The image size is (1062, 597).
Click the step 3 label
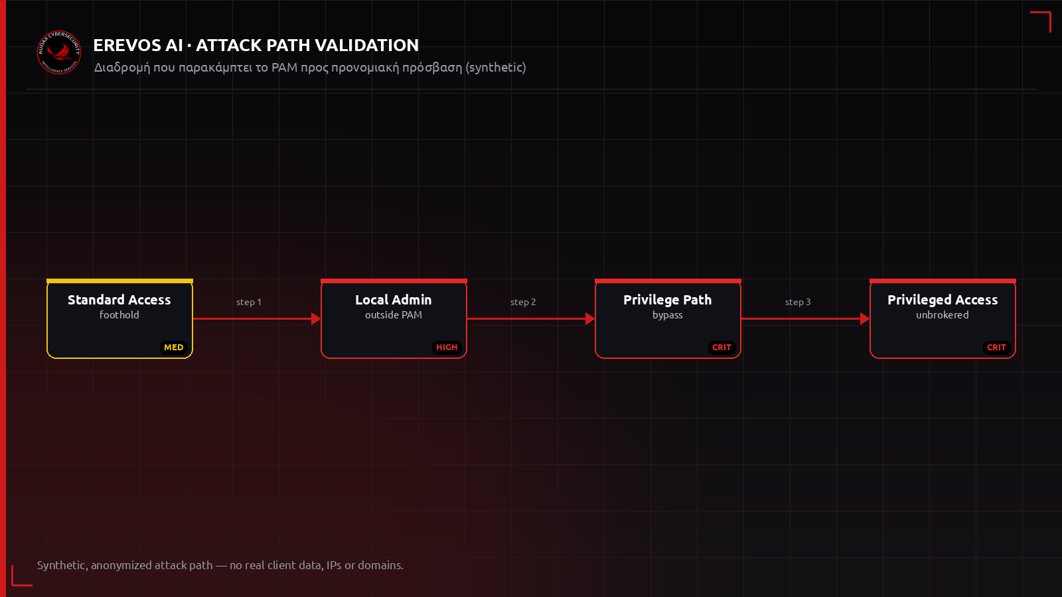click(798, 302)
